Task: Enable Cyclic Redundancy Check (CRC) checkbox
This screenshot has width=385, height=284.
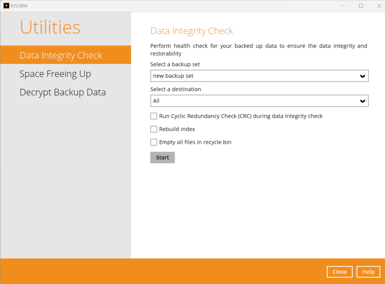Action: [154, 116]
